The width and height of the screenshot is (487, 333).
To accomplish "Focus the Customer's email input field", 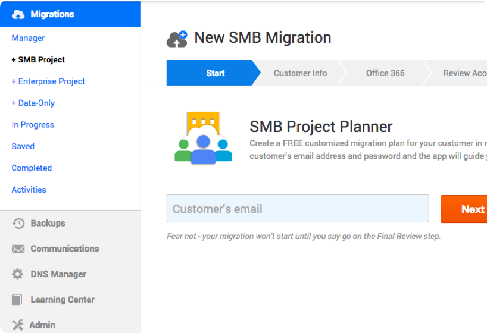I will pos(298,209).
